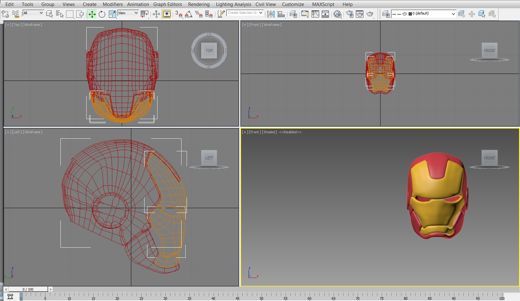Open the [Left] view label menu

coord(17,132)
